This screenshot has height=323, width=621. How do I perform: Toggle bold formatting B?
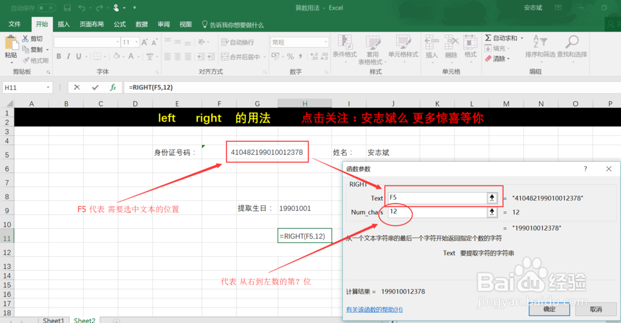pos(58,56)
